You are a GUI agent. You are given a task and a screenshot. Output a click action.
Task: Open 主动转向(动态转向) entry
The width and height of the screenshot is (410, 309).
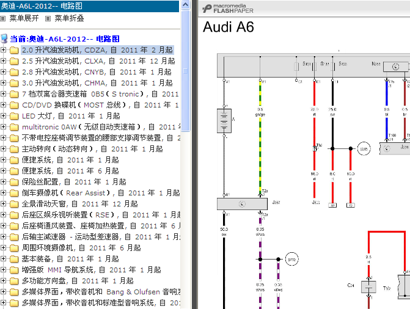coord(92,149)
